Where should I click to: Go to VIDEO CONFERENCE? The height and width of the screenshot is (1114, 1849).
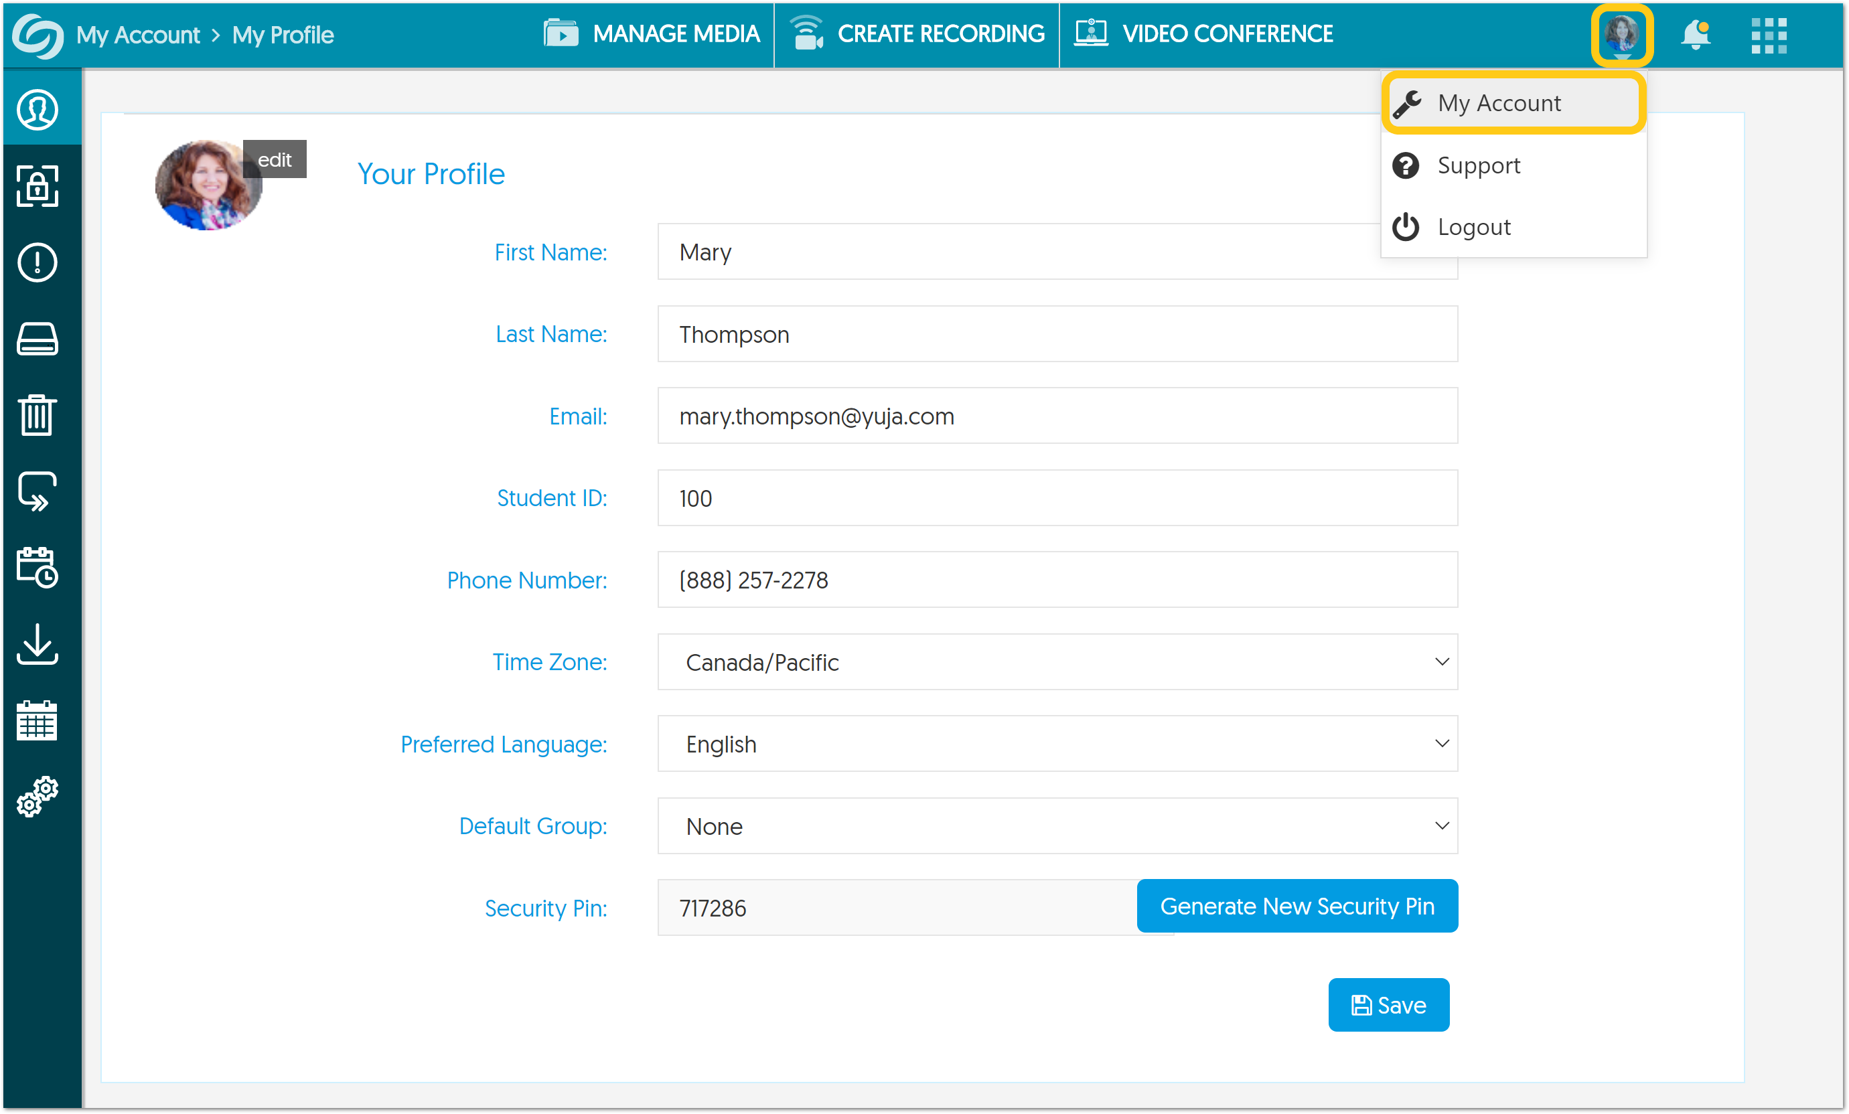tap(1203, 33)
